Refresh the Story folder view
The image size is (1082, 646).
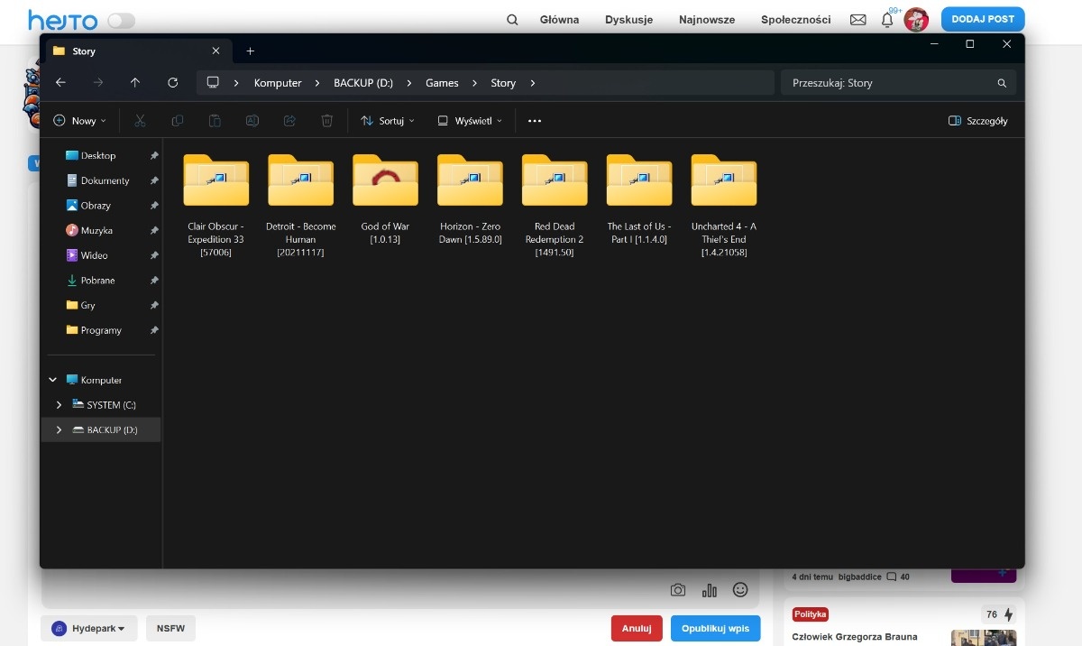pyautogui.click(x=173, y=82)
